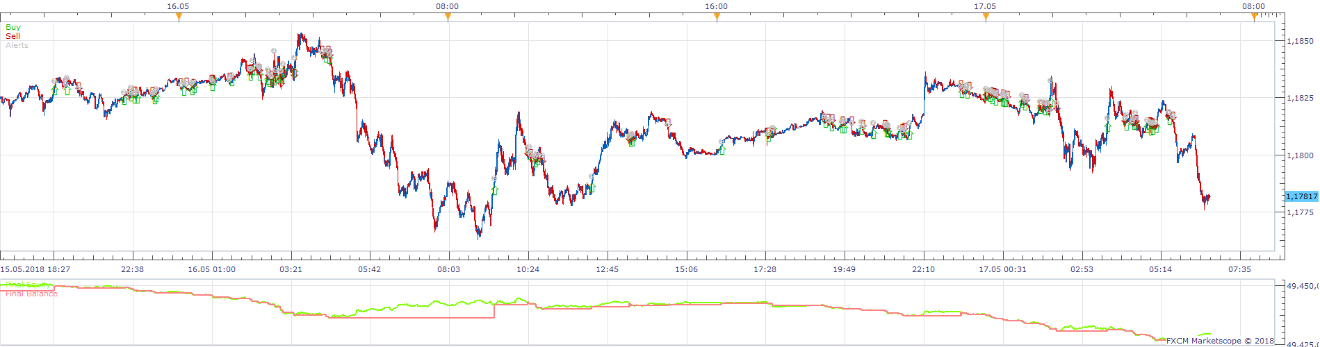Click the 15.05.2018 18:27 time label
This screenshot has width=1320, height=347.
(35, 269)
